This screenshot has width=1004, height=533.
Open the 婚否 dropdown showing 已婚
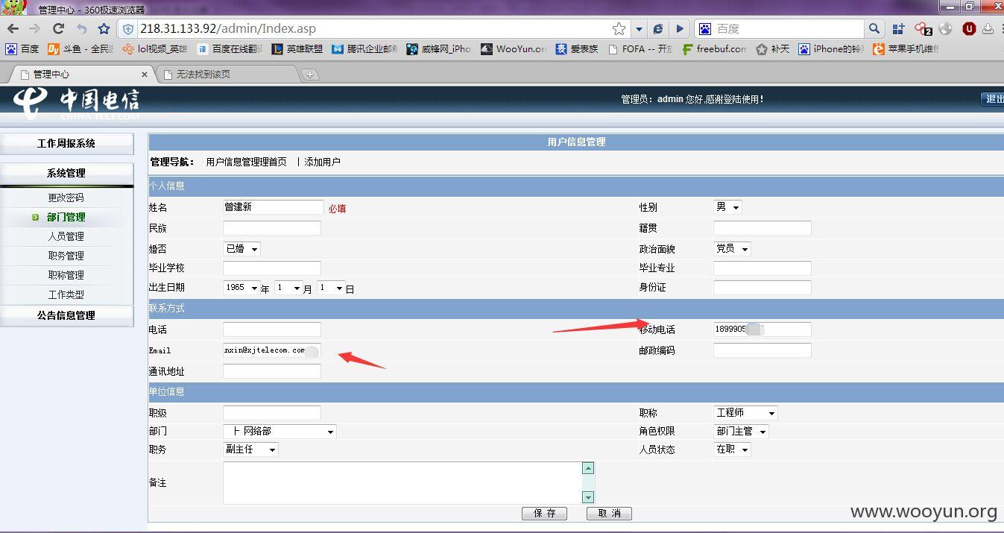point(241,249)
